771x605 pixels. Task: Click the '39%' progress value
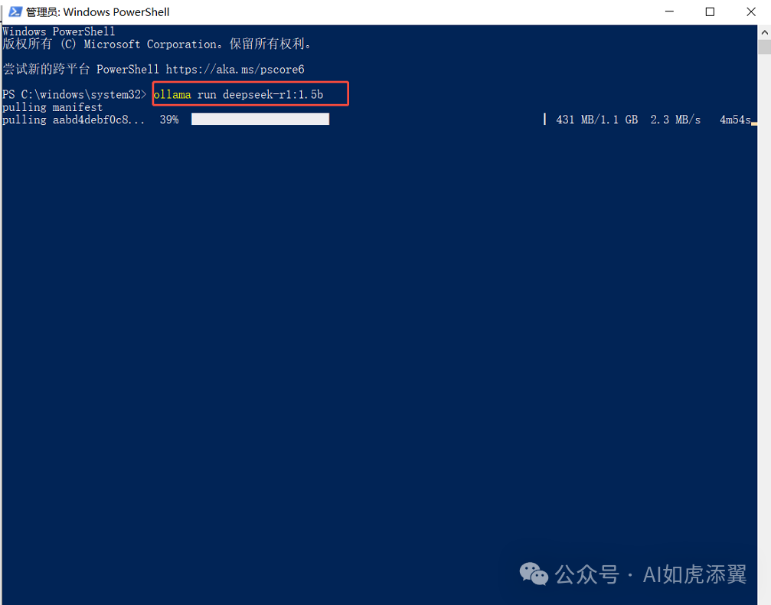click(x=169, y=119)
